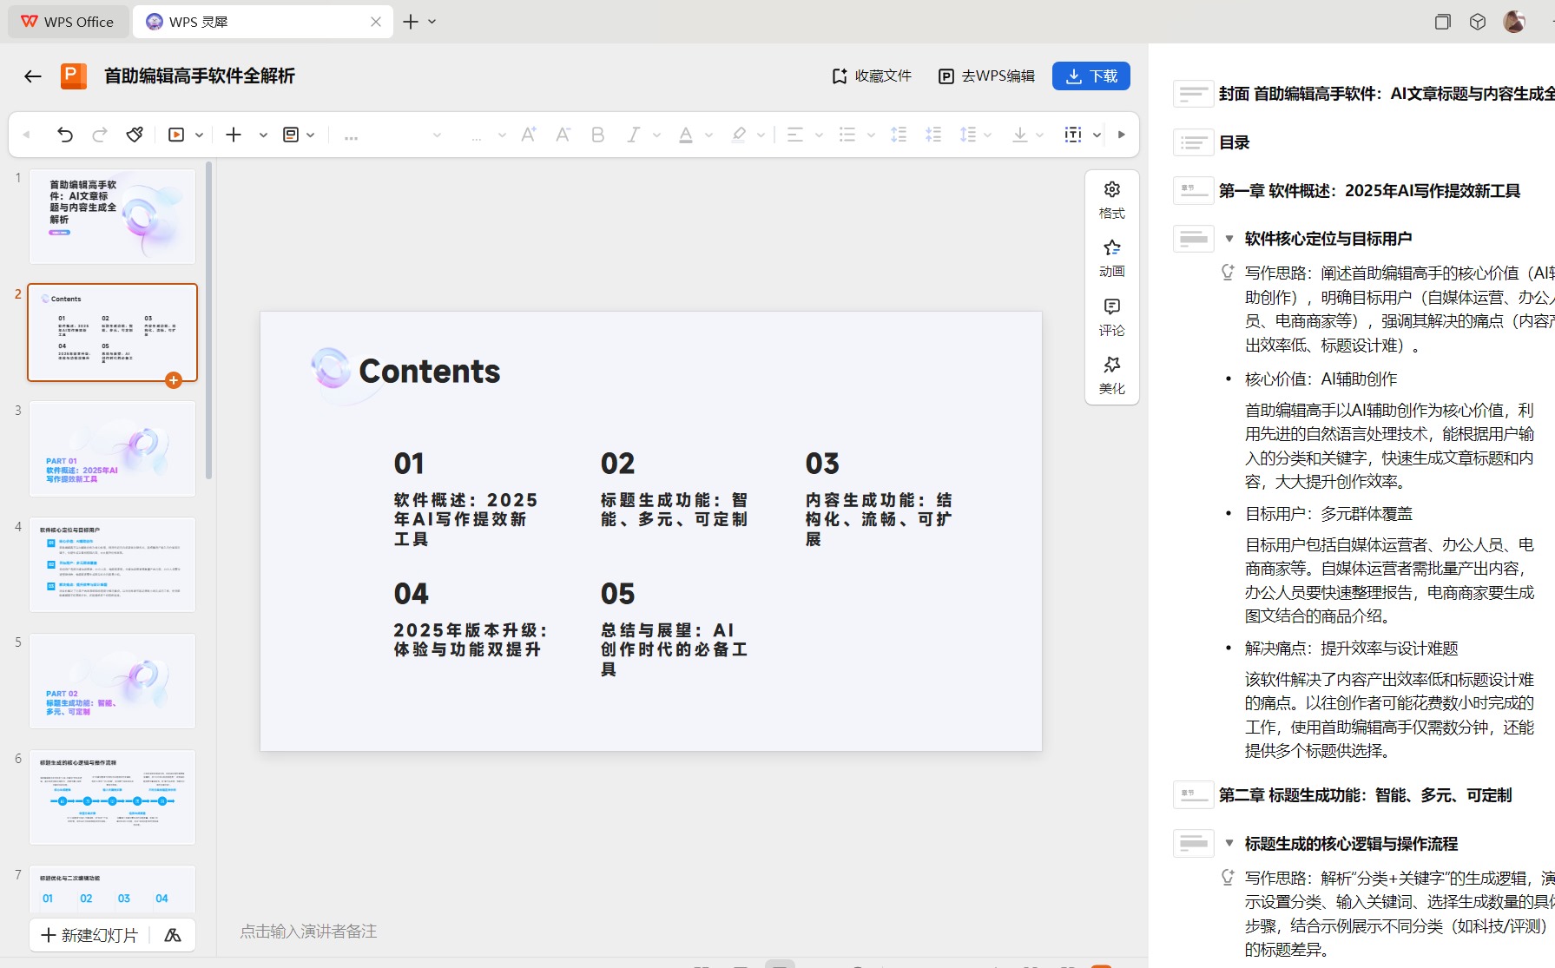
Task: Close the WPS 灵犀 tab
Action: click(x=376, y=22)
